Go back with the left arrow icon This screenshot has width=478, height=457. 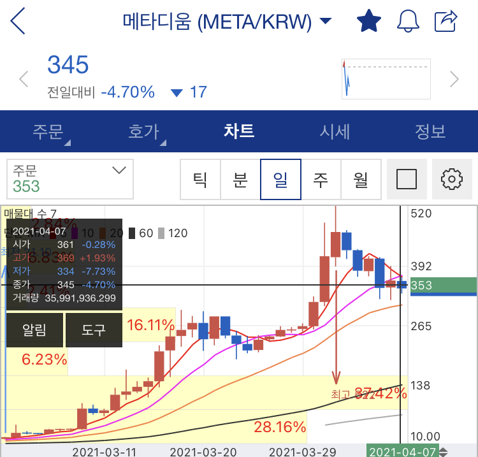(x=17, y=21)
